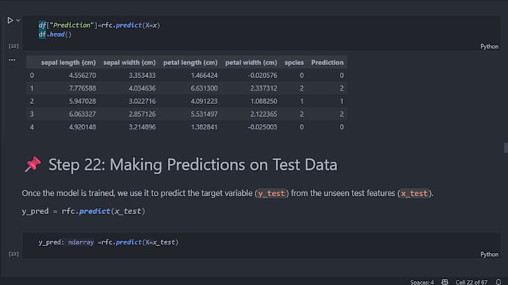
Task: Select cell value 3.022716
Action: tap(142, 101)
